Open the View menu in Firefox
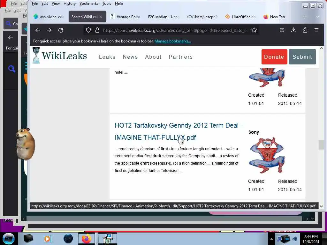The image size is (327, 245). 56,4
